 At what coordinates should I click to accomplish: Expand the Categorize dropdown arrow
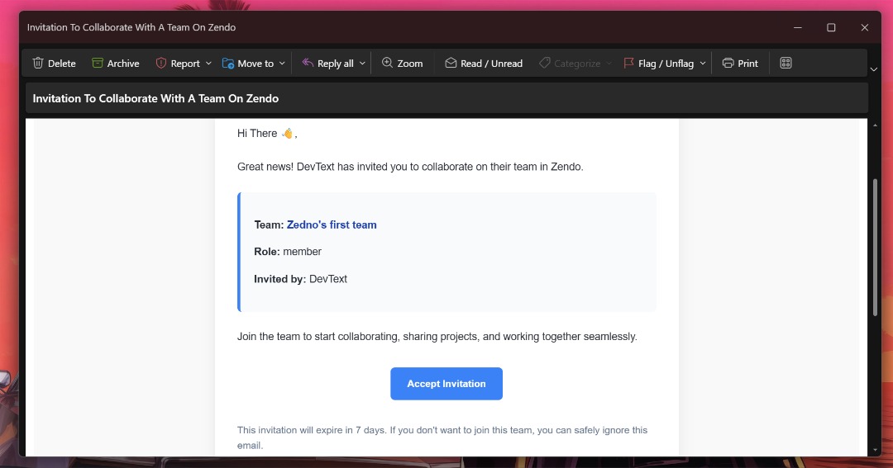[x=609, y=63]
